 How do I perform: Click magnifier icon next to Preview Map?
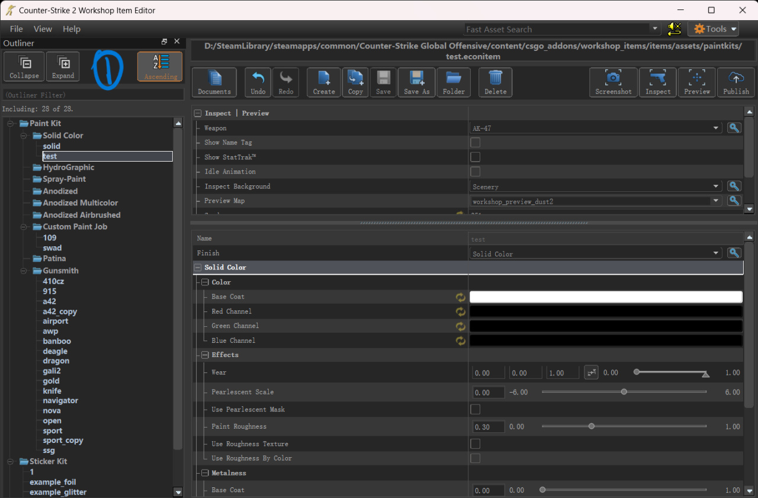(734, 201)
